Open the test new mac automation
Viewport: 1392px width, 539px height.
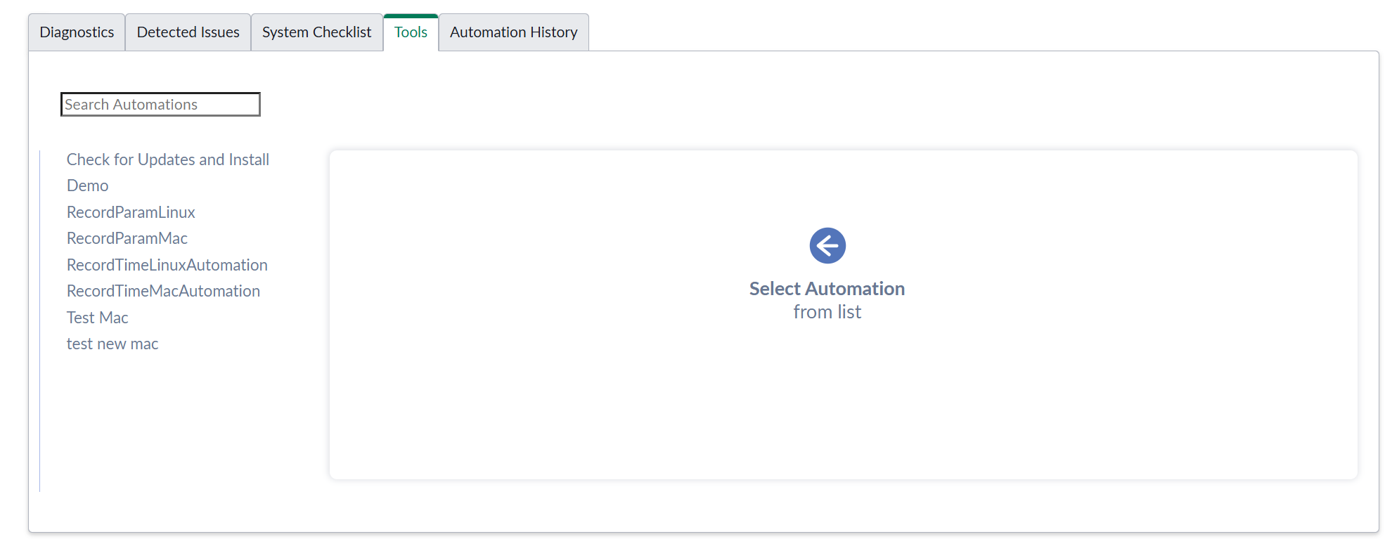point(112,344)
